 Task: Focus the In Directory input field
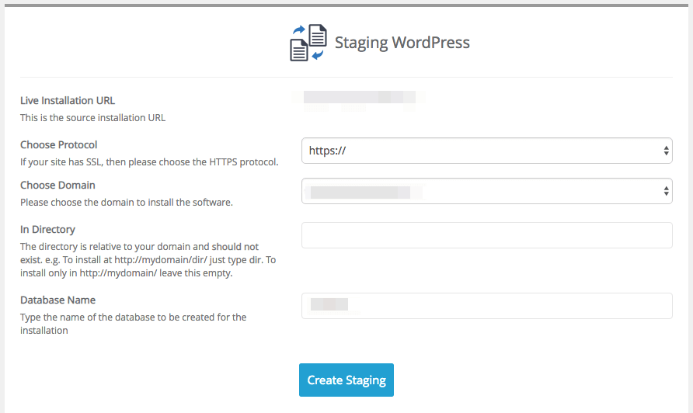click(486, 235)
